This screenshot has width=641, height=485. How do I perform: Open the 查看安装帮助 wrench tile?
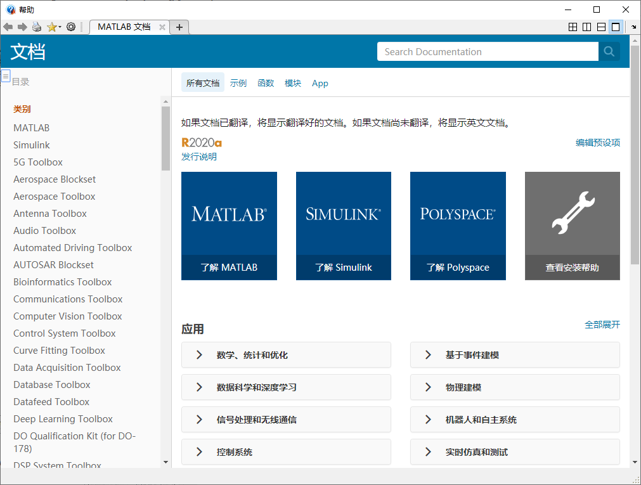[x=573, y=226]
